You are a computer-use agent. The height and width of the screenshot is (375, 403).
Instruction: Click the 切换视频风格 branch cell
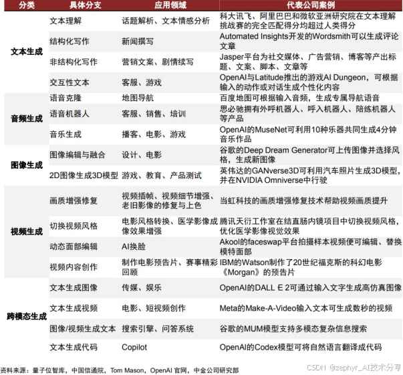coord(74,226)
